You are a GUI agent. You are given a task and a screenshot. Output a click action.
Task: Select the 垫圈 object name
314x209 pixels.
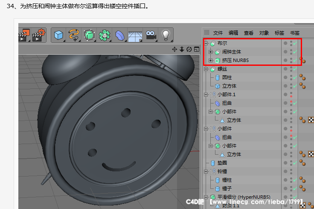(222, 163)
